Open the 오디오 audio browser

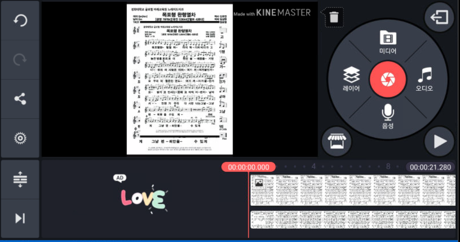click(424, 79)
